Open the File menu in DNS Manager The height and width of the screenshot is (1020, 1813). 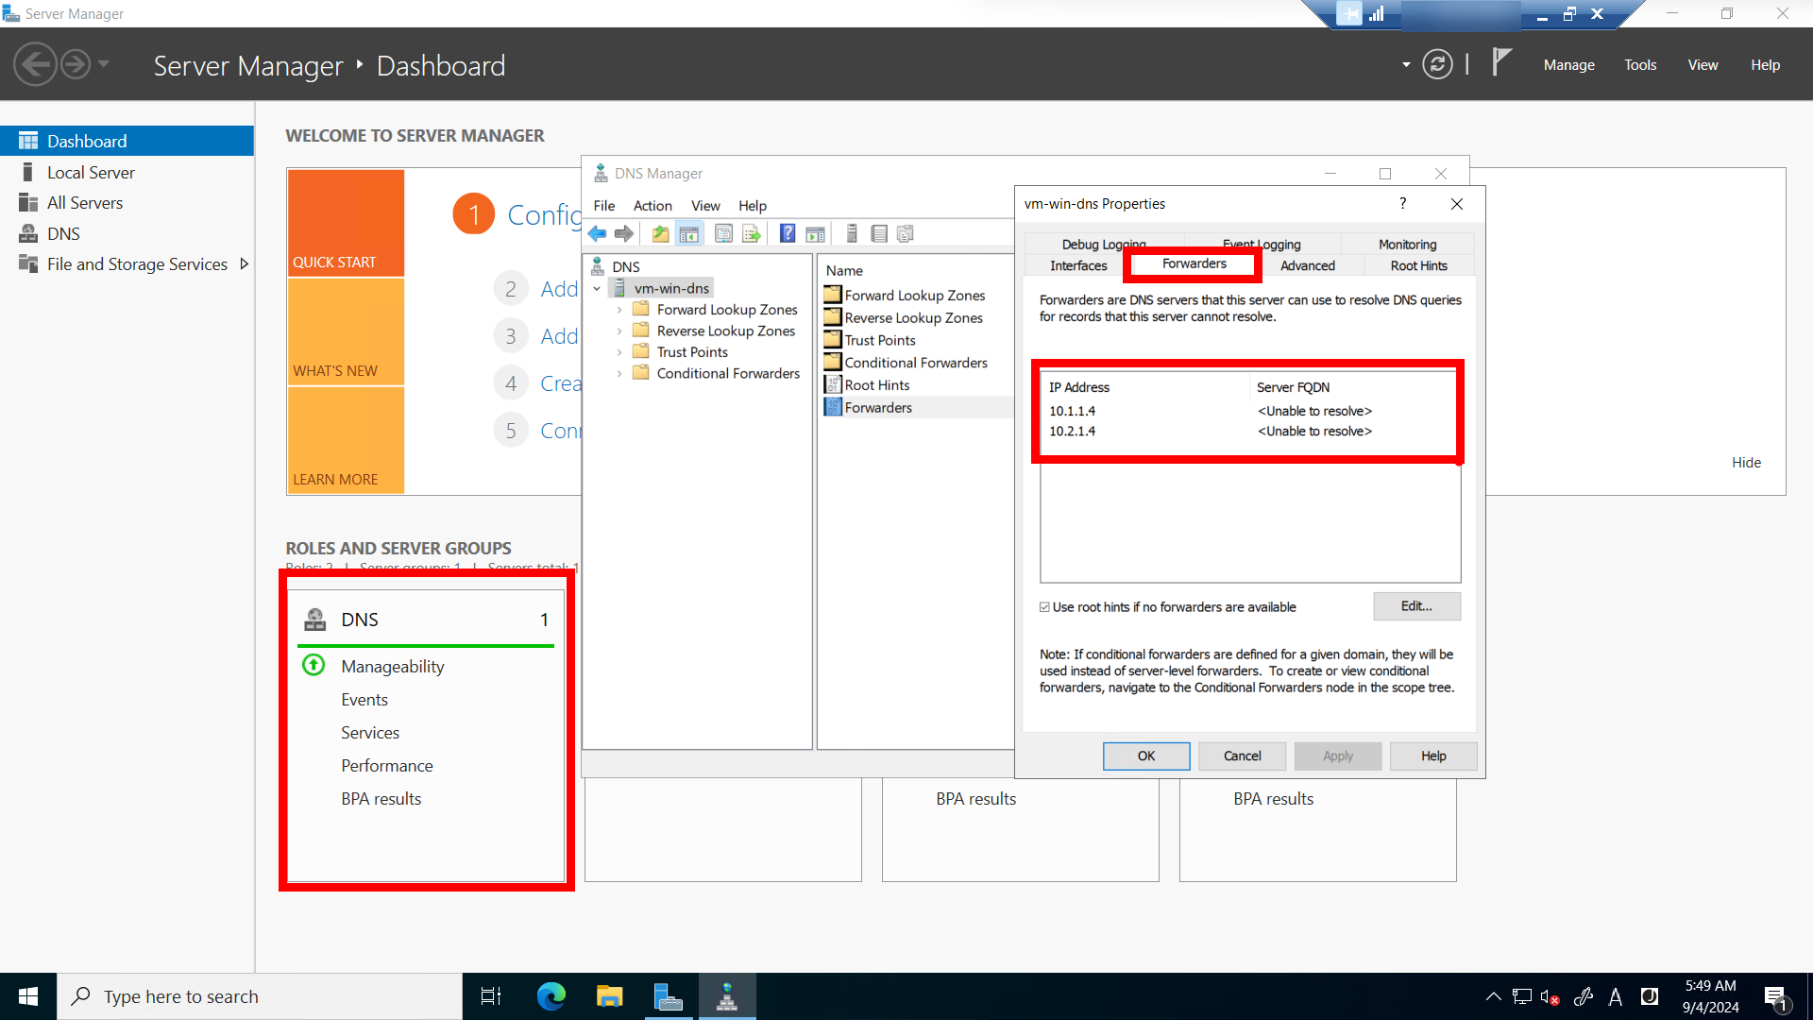pyautogui.click(x=604, y=206)
